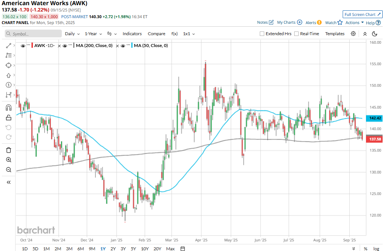The height and width of the screenshot is (251, 383).
Task: Click the red AWK series color bar
Action: pyautogui.click(x=32, y=46)
